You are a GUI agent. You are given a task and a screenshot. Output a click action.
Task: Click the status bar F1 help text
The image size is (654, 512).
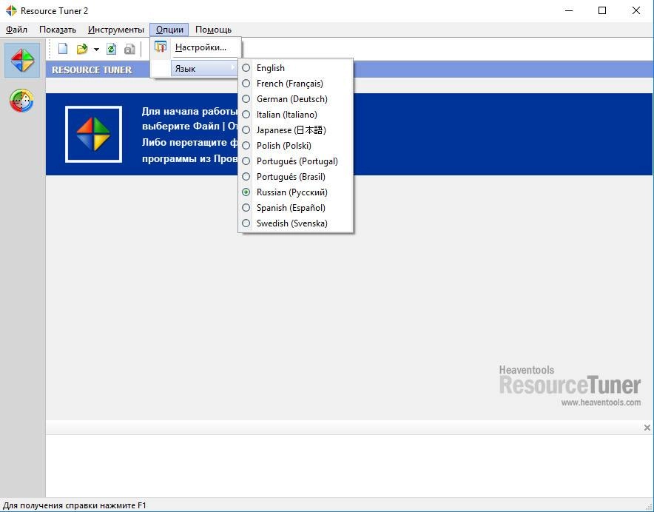click(x=75, y=505)
